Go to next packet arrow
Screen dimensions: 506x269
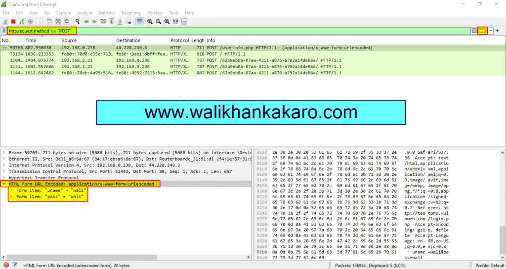click(94, 22)
